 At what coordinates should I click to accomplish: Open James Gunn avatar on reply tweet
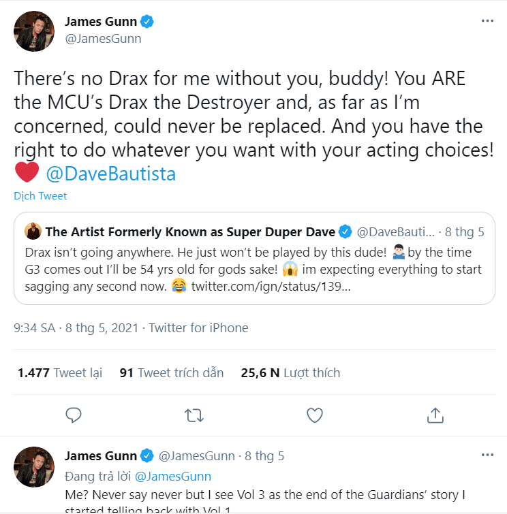[x=34, y=467]
